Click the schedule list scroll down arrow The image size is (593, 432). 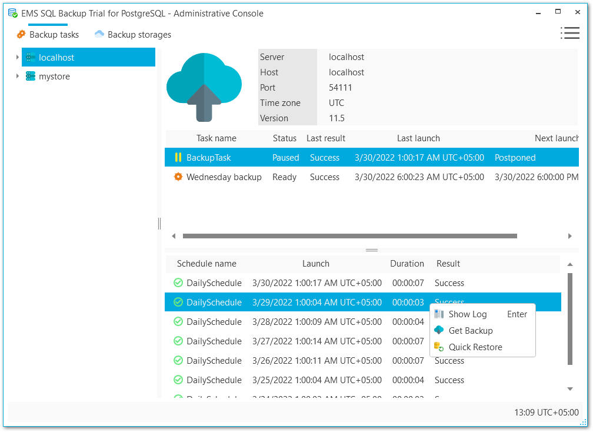(569, 388)
